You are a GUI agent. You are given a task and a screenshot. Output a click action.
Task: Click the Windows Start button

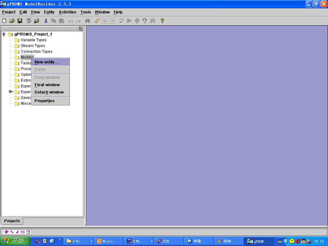point(15,241)
